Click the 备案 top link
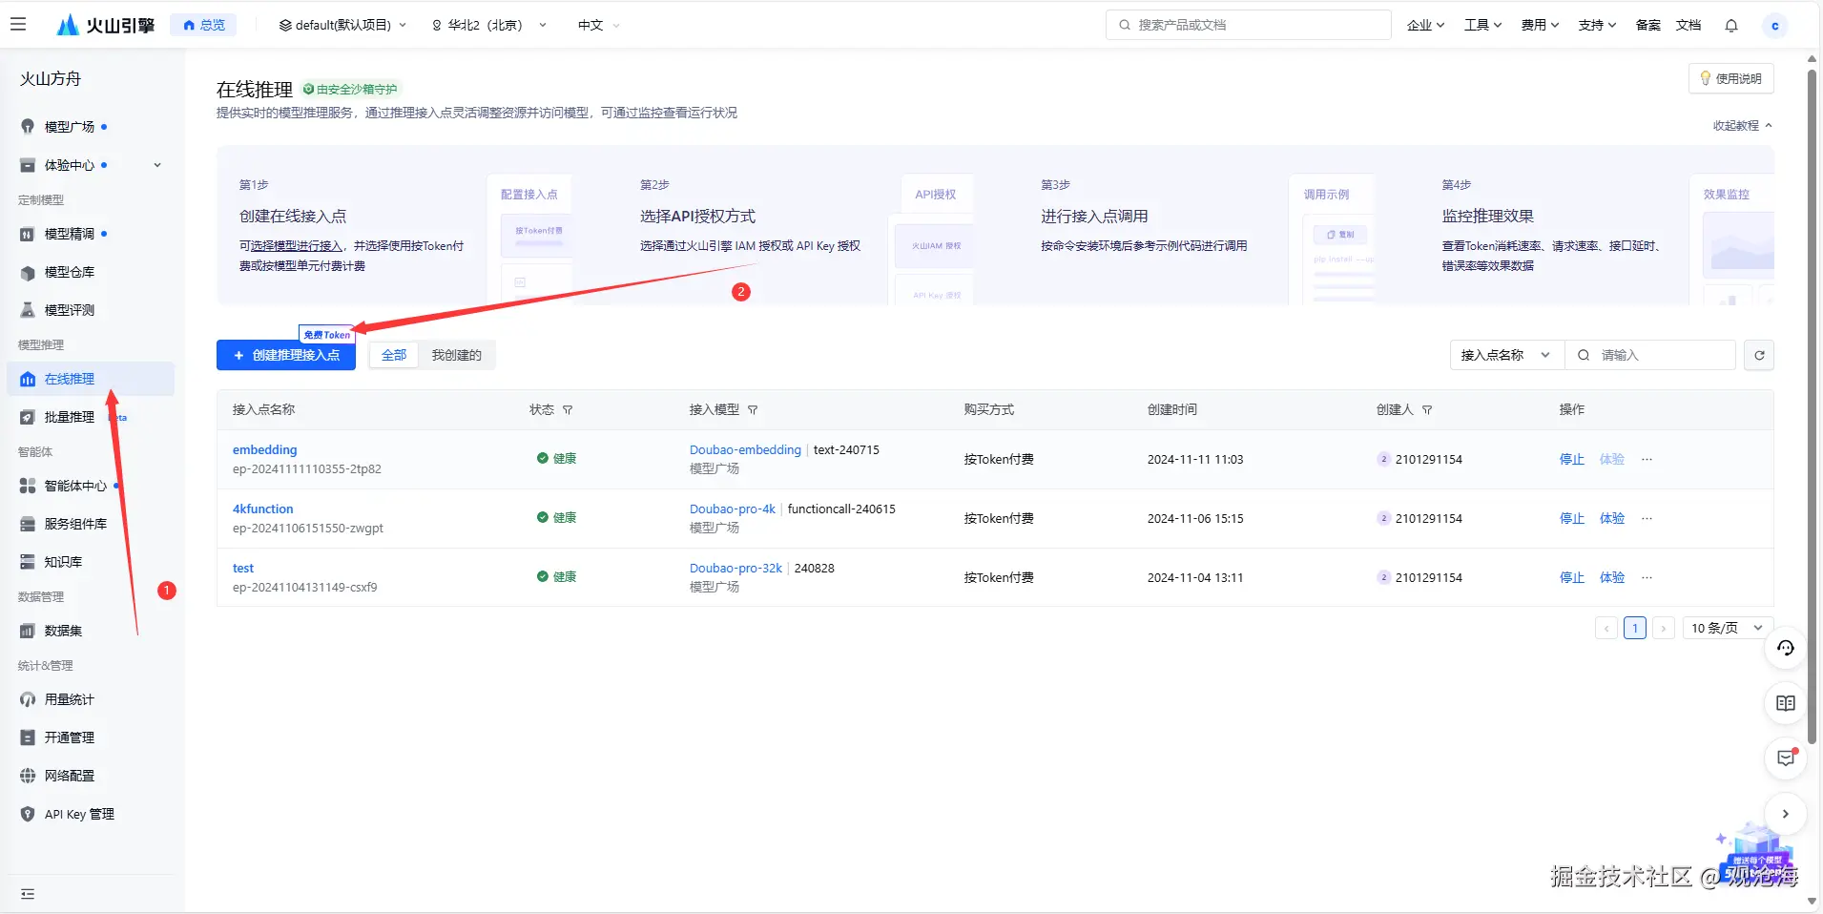Screen dimensions: 1823x914 click(x=1648, y=26)
